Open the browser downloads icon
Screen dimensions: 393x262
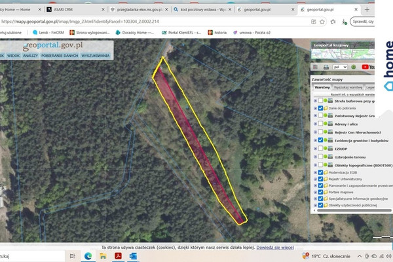(x=345, y=22)
